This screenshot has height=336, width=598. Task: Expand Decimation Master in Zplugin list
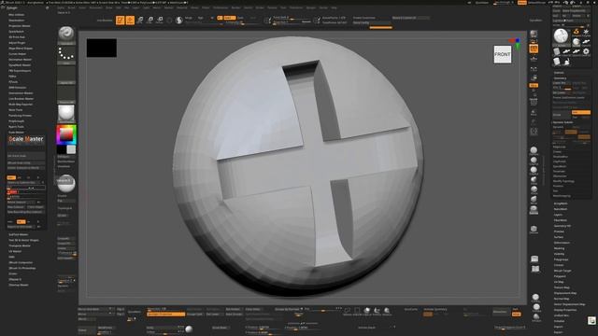click(21, 60)
